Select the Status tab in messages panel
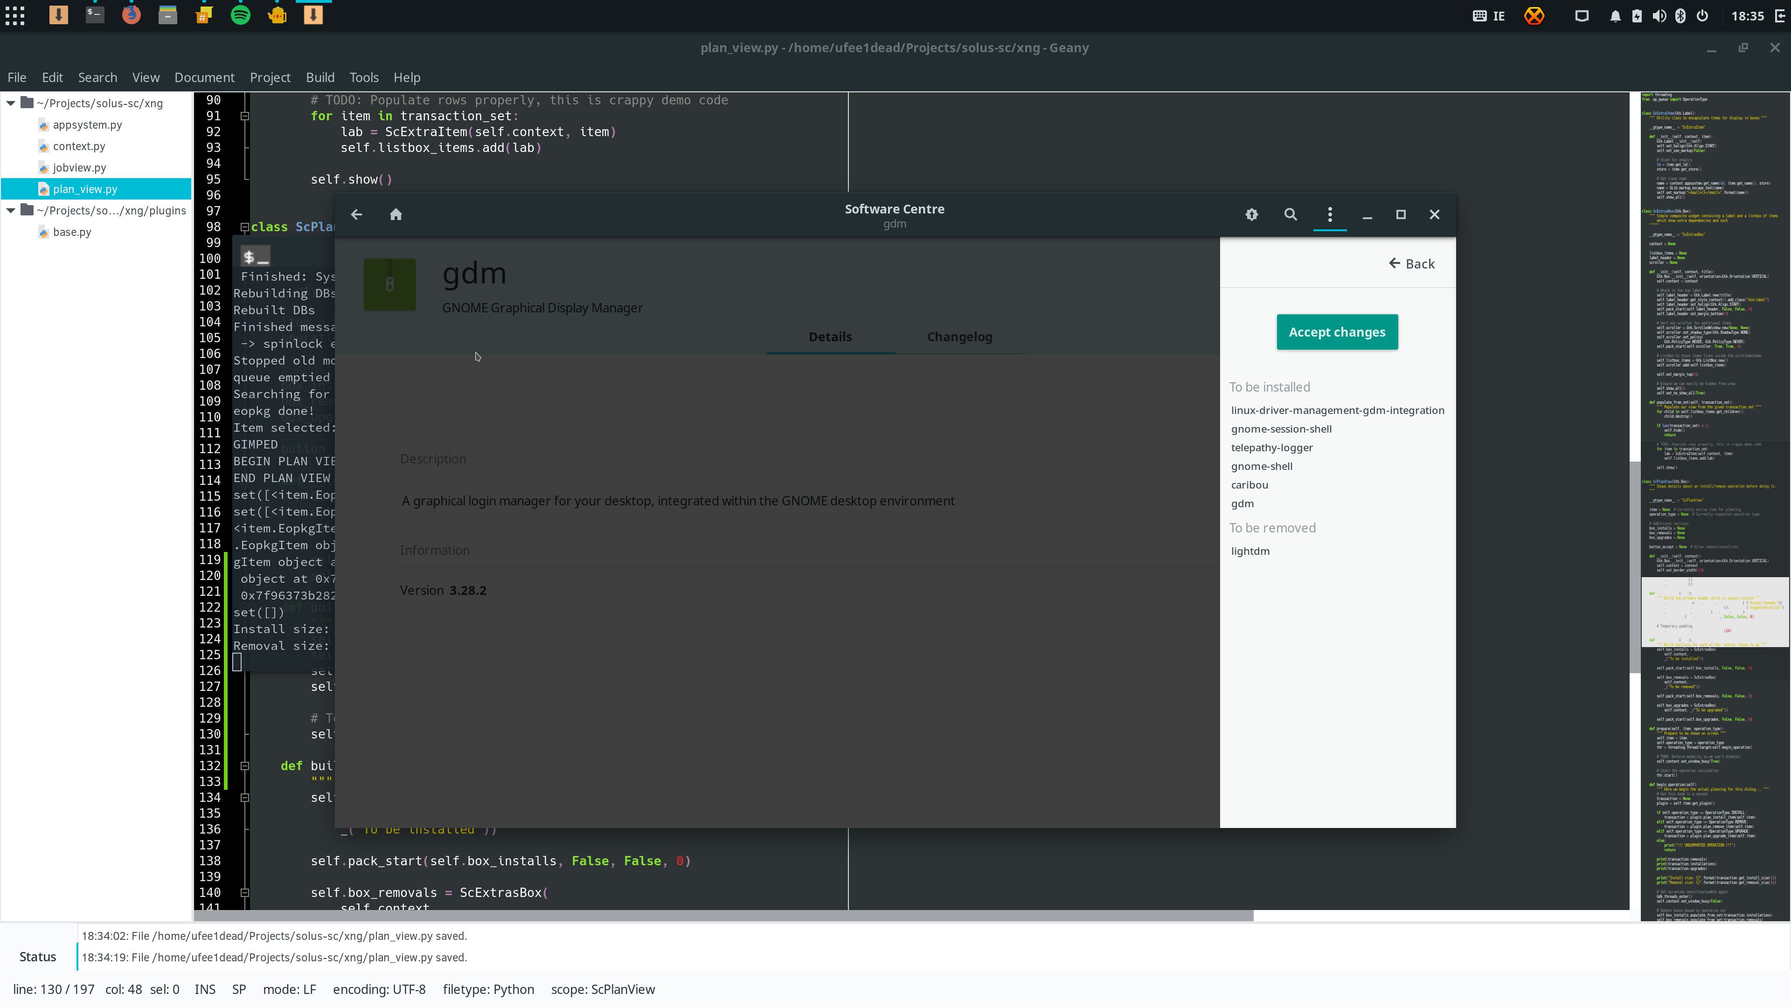Viewport: 1791px width, 1007px height. point(37,957)
